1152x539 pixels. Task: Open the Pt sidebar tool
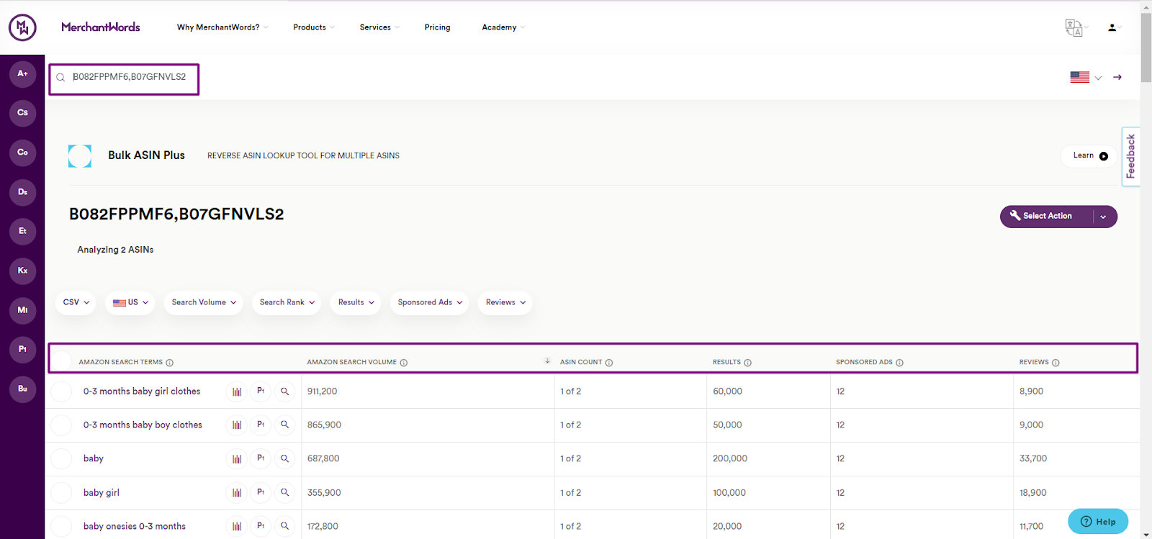(x=22, y=349)
